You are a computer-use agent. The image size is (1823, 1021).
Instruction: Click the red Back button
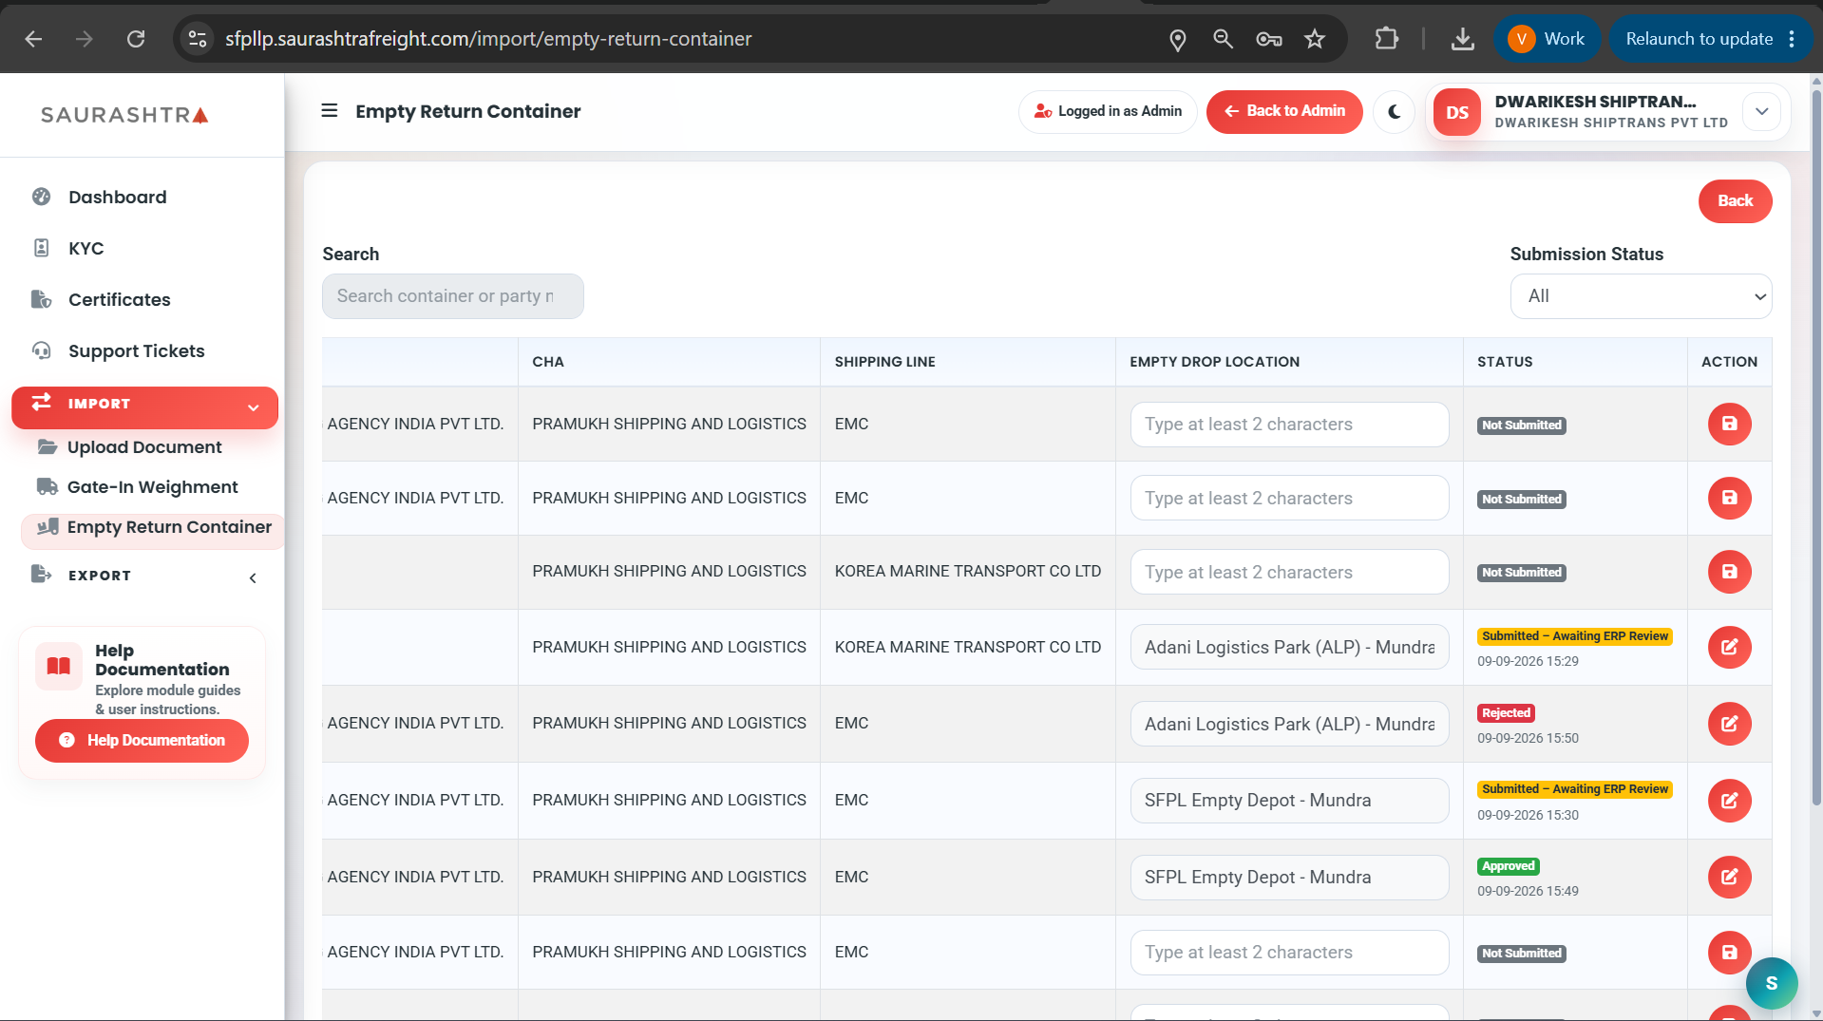pos(1735,201)
